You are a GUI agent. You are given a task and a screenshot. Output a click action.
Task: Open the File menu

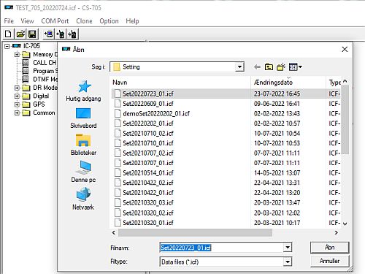point(9,21)
